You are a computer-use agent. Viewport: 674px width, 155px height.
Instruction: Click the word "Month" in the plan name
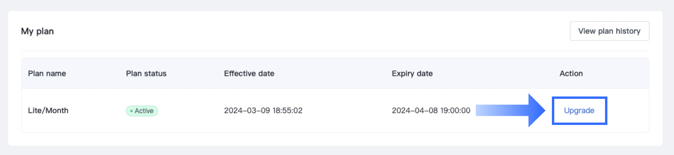tap(57, 111)
